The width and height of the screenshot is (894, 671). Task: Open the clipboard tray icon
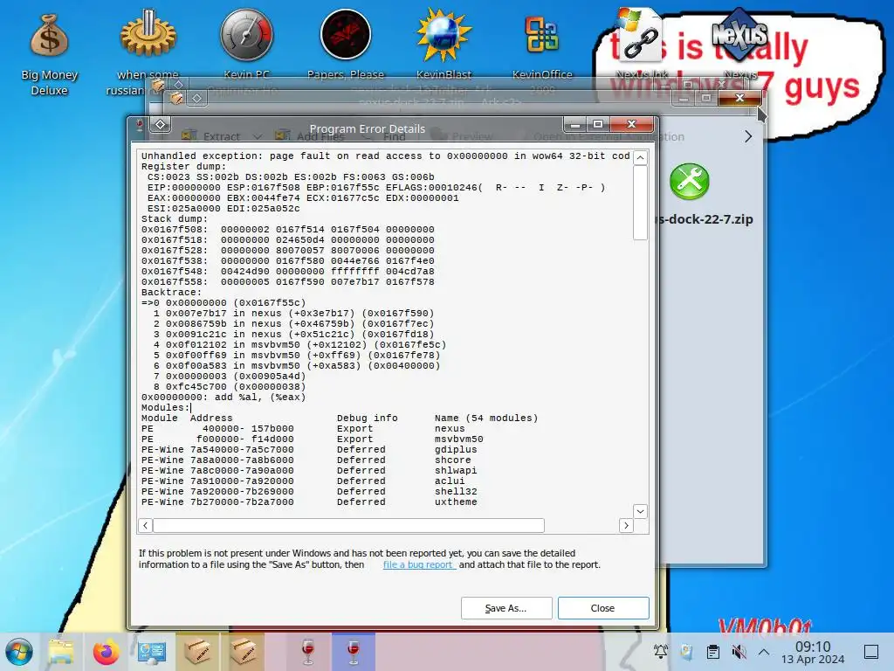tap(712, 652)
